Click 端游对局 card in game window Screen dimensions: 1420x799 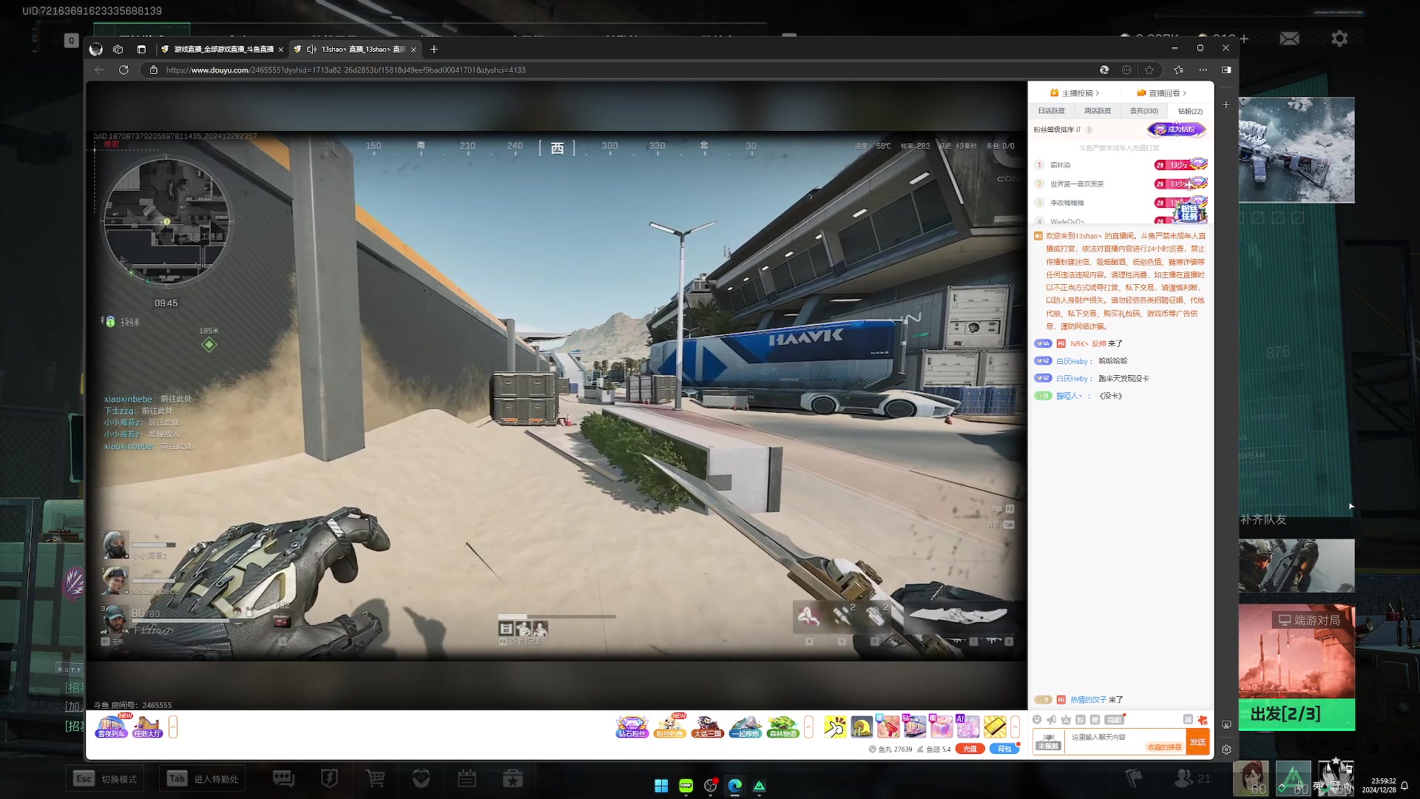click(1297, 651)
